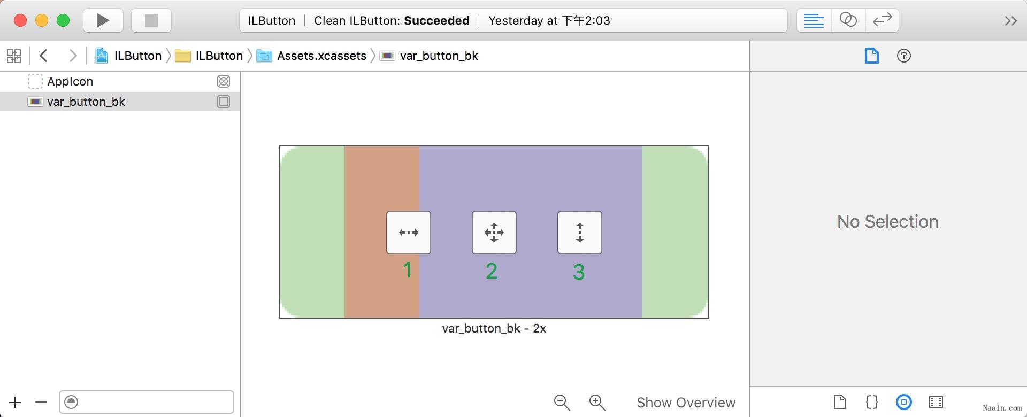Viewport: 1027px width, 417px height.
Task: Select horizontal and vertical slicing button 2
Action: click(x=494, y=233)
